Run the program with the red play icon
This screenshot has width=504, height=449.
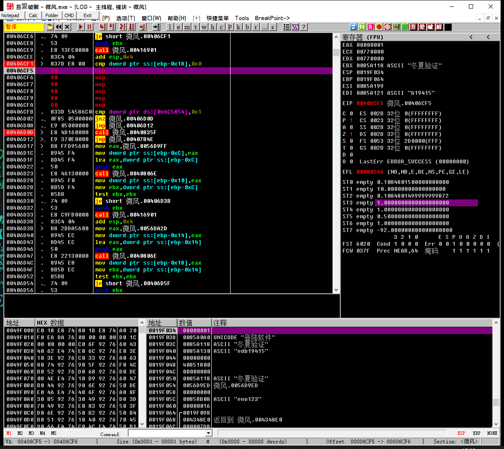point(81,27)
